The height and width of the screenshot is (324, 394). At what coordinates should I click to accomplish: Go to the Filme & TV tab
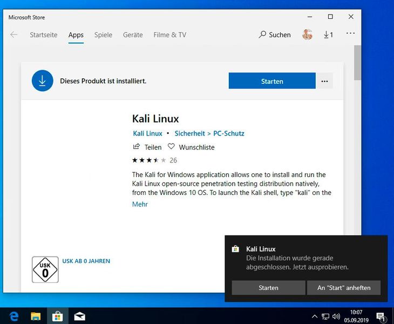click(x=170, y=35)
